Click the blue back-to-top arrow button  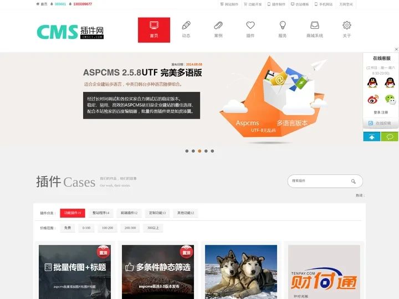click(x=372, y=137)
